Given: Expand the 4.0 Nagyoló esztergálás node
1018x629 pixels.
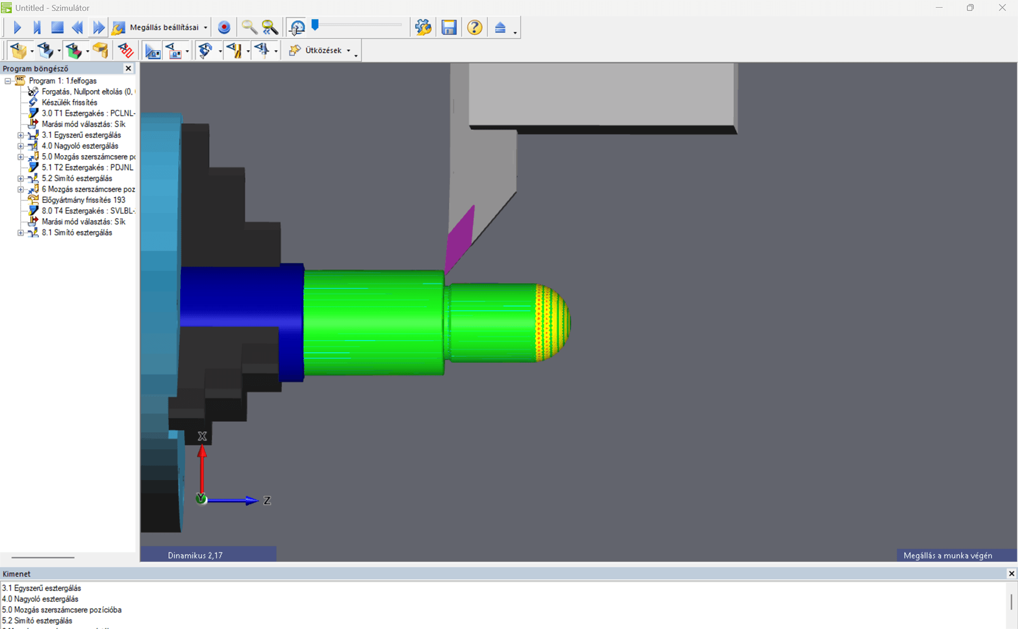Looking at the screenshot, I should click(x=20, y=146).
